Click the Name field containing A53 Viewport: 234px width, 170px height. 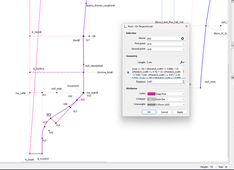click(163, 39)
